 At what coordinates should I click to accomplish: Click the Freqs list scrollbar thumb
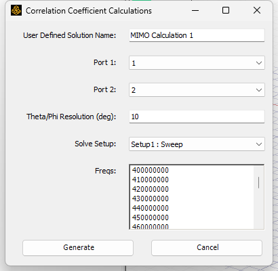point(258,182)
